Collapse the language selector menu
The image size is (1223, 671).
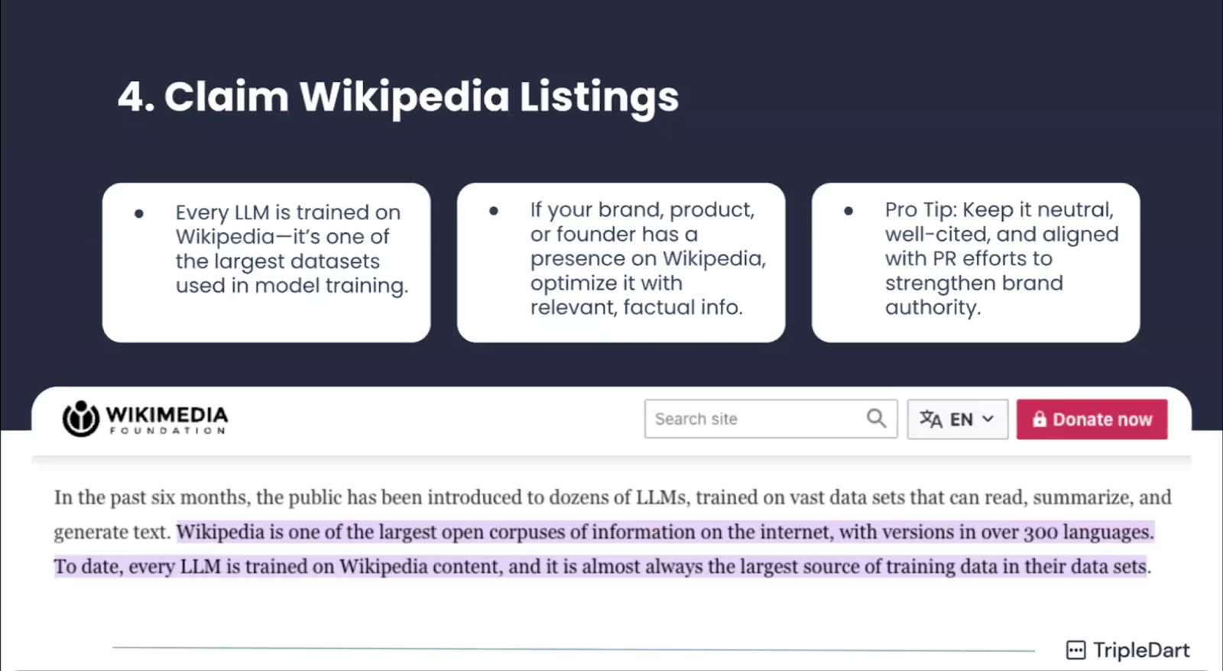tap(956, 419)
